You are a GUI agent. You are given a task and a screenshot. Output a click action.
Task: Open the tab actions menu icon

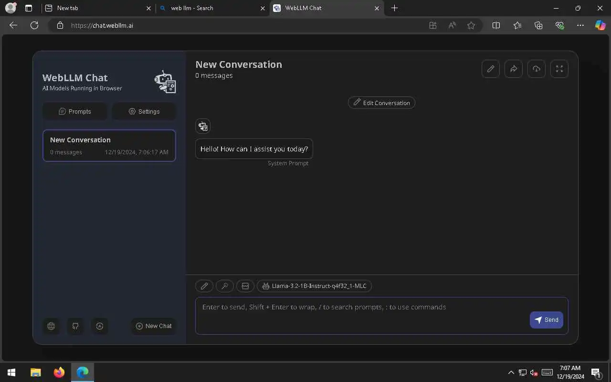[x=29, y=8]
